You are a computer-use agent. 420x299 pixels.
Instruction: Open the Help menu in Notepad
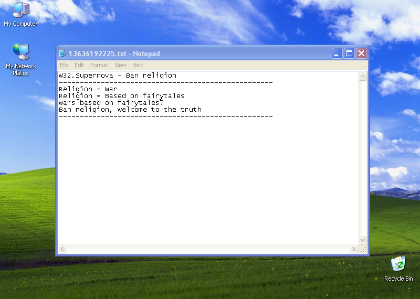point(138,65)
